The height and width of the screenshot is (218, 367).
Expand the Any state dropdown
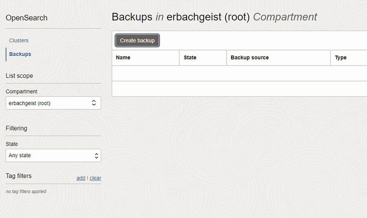pos(53,155)
